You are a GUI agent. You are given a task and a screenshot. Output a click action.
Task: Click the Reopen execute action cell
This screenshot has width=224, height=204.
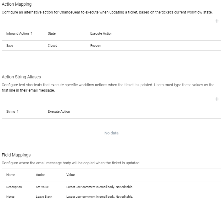point(95,46)
